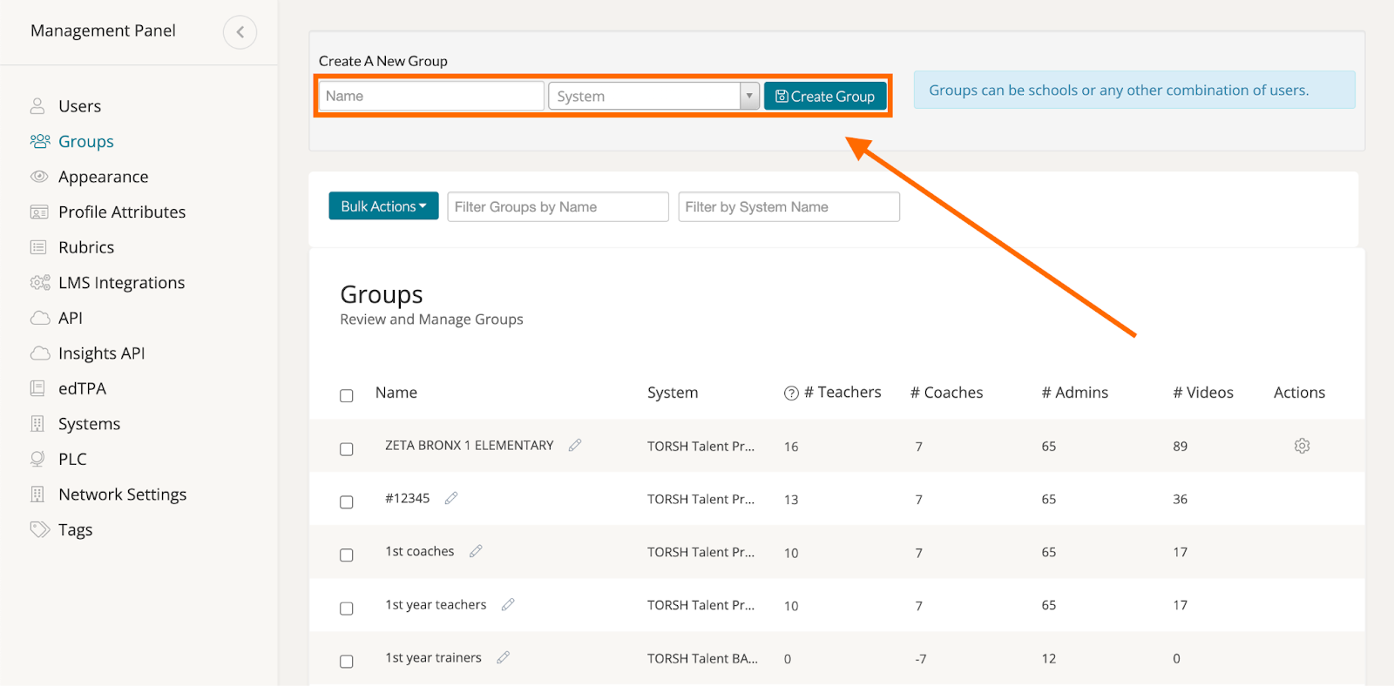
Task: Collapse the Management Panel with the chevron button
Action: [240, 32]
